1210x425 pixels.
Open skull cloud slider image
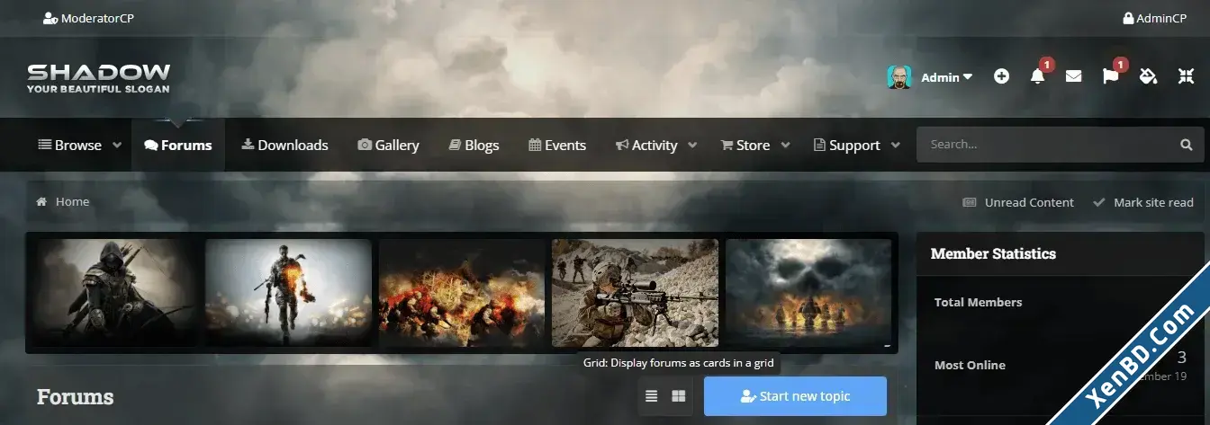[x=808, y=293]
